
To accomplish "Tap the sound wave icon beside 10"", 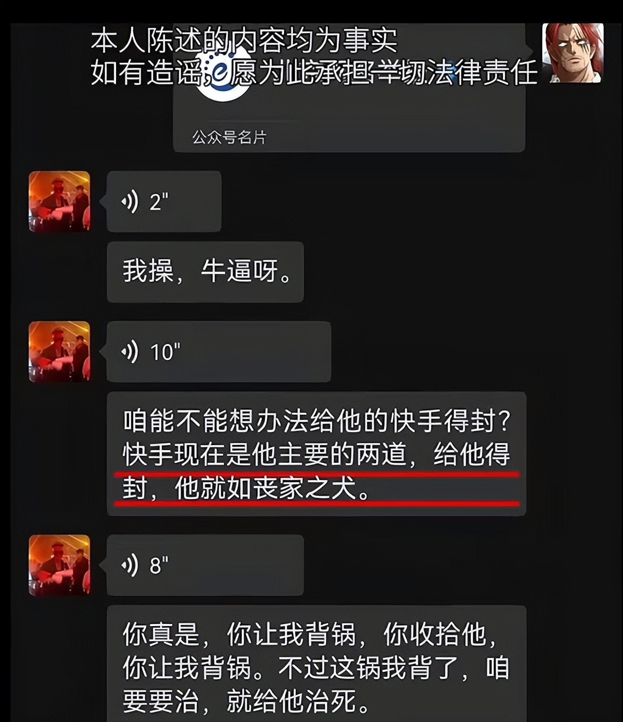I will coord(130,352).
